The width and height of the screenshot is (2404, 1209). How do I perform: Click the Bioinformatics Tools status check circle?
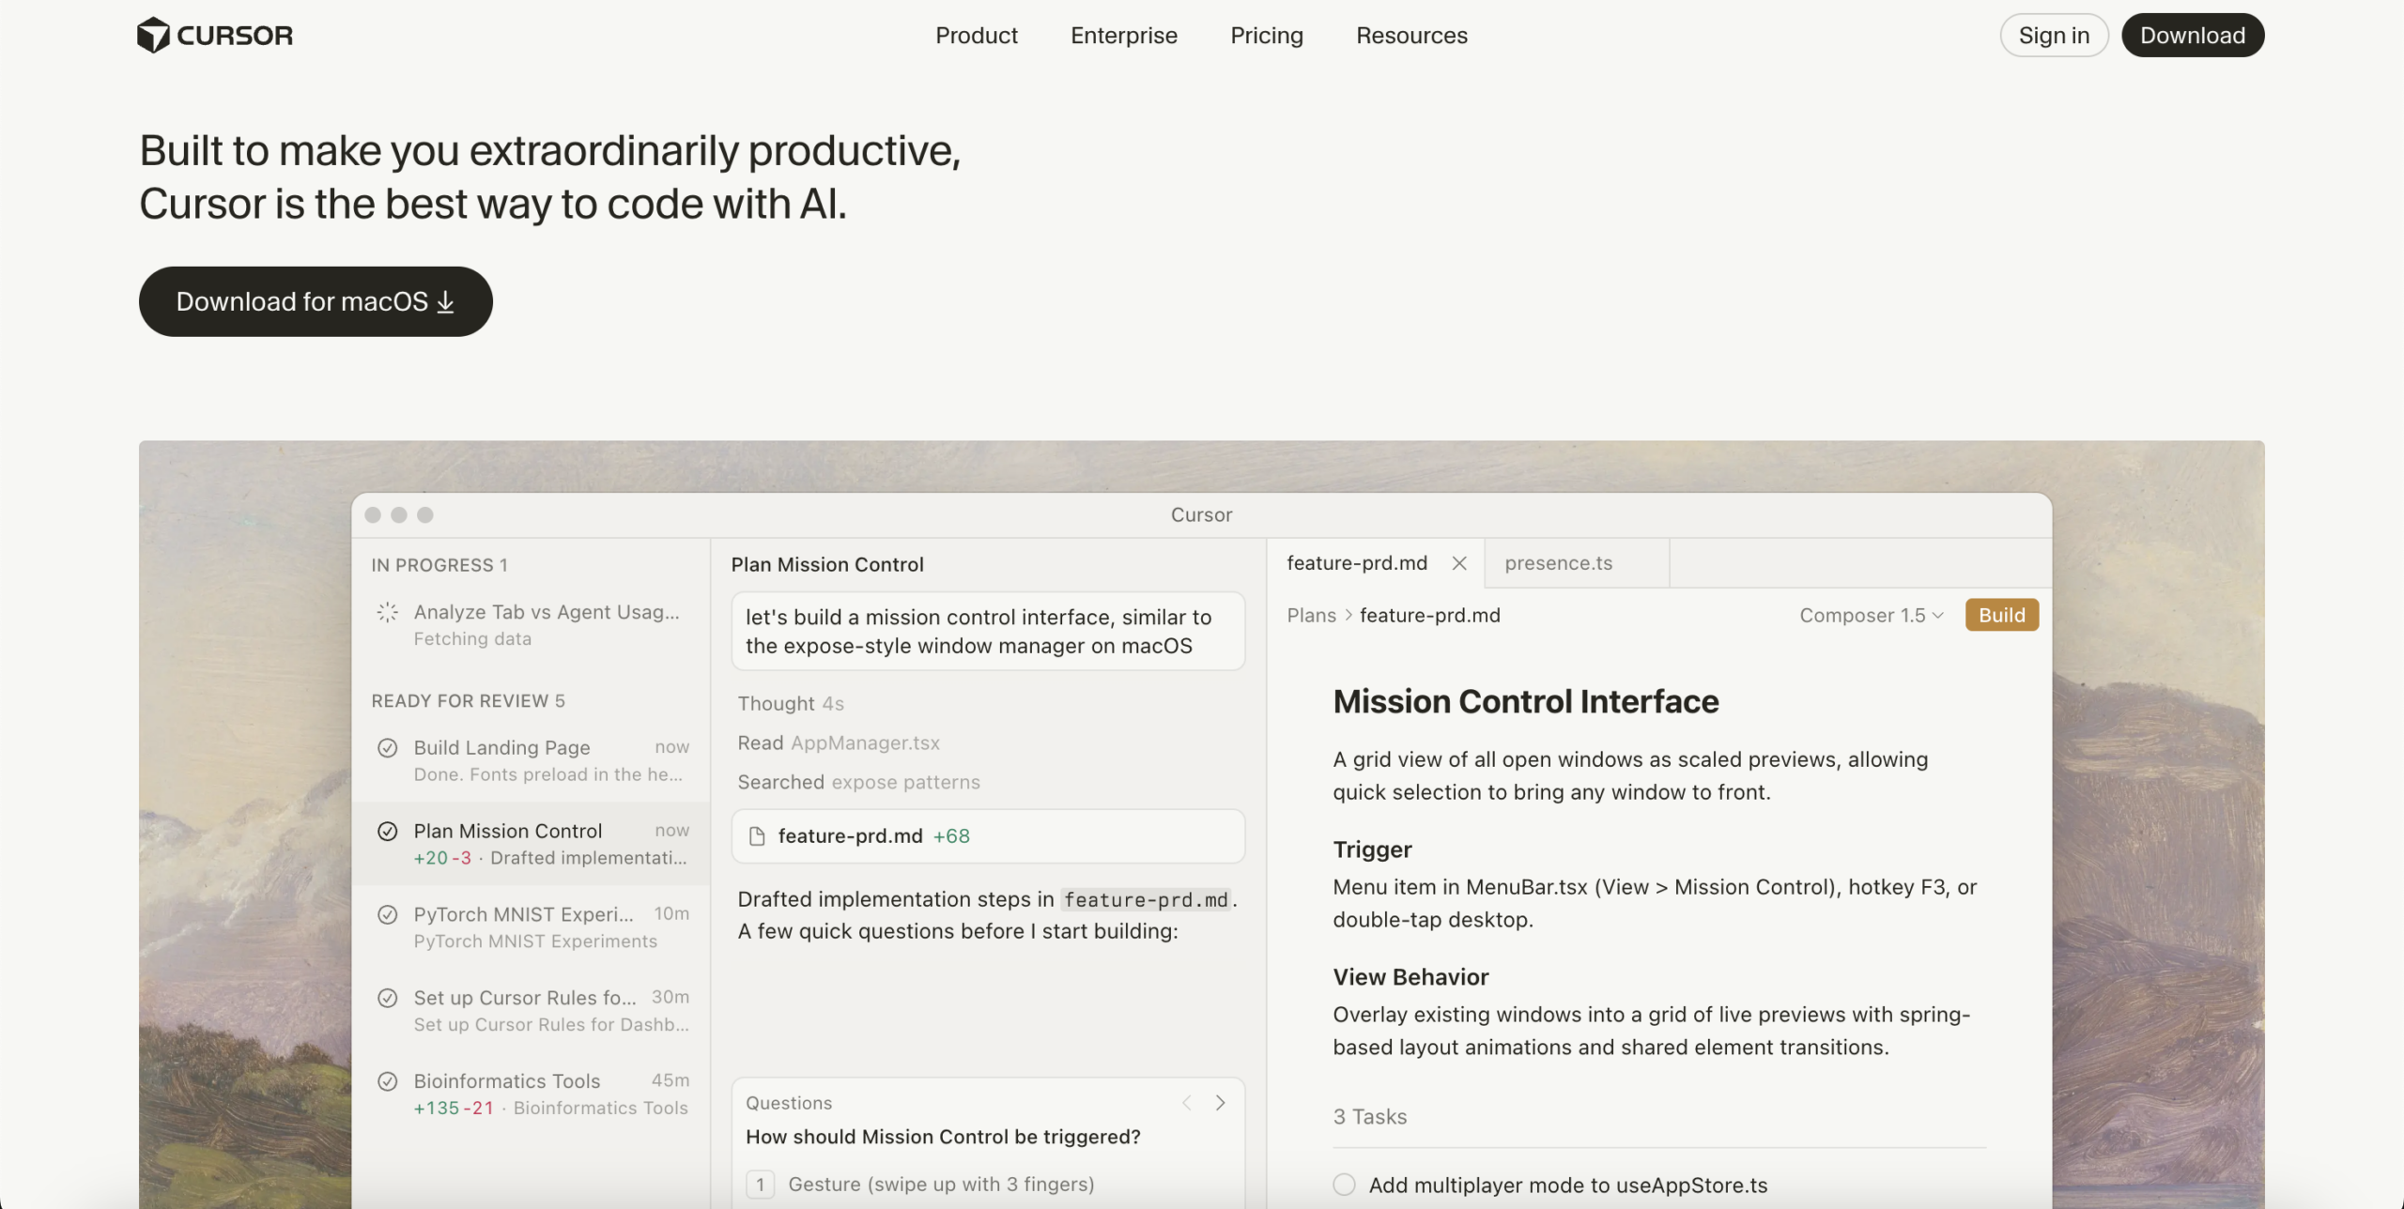[x=387, y=1081]
